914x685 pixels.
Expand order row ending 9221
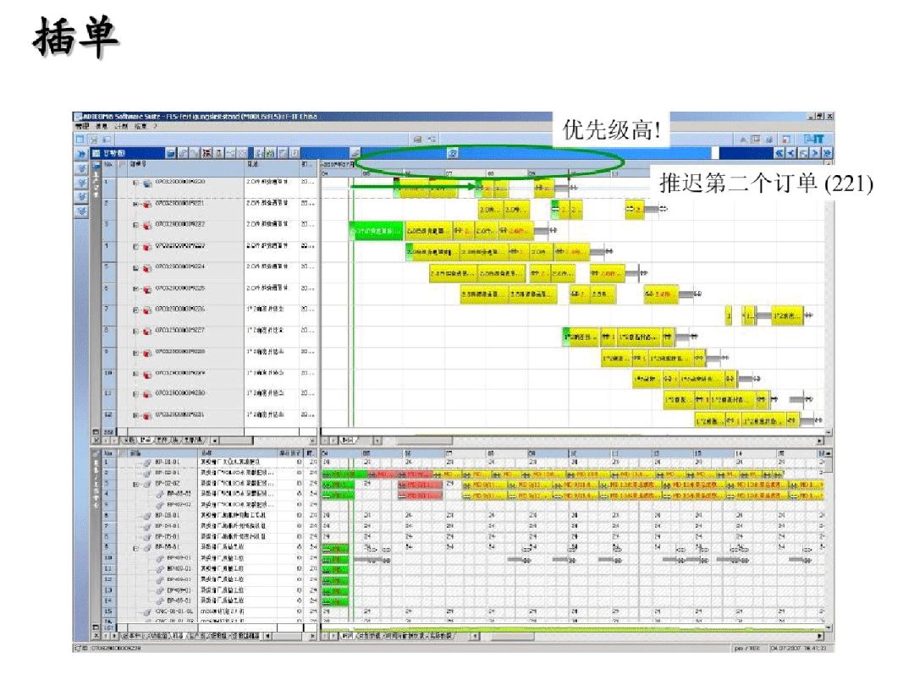(135, 205)
